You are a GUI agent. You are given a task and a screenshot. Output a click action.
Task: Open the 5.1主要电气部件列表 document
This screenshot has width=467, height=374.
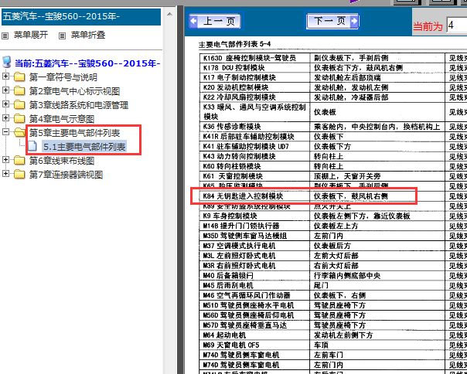tap(84, 147)
